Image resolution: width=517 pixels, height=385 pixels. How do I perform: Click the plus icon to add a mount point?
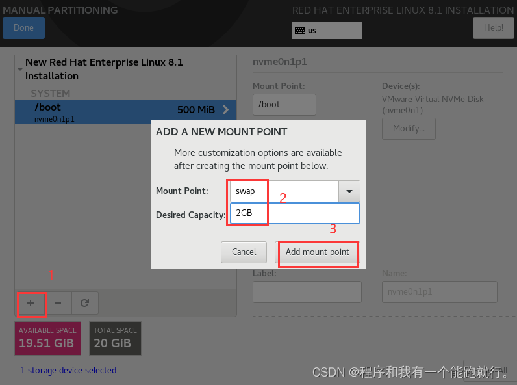tap(31, 303)
